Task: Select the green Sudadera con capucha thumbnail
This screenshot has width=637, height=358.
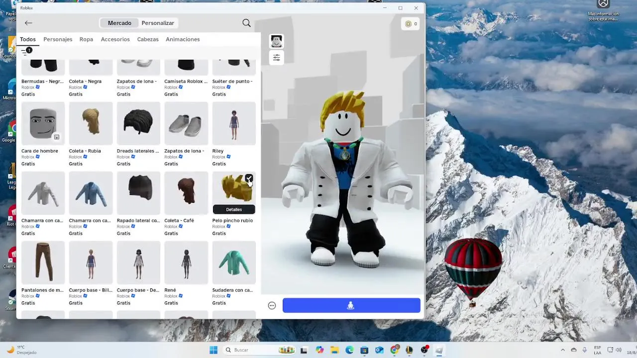Action: point(234,263)
